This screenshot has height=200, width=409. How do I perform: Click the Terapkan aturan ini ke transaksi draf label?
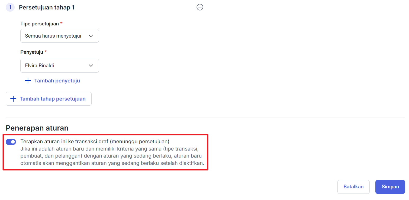tap(95, 141)
